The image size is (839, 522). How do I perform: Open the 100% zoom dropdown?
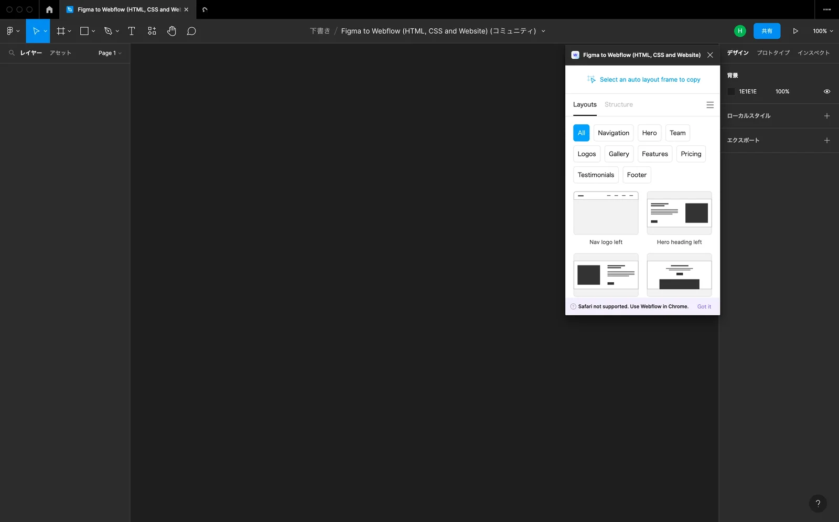click(x=823, y=31)
